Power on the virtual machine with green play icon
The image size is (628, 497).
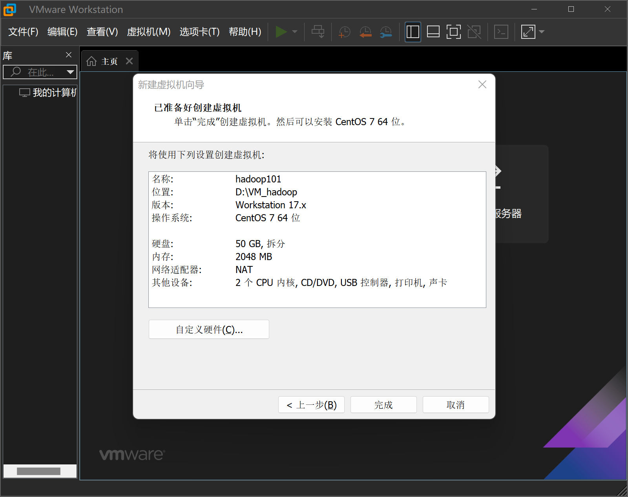click(x=281, y=32)
